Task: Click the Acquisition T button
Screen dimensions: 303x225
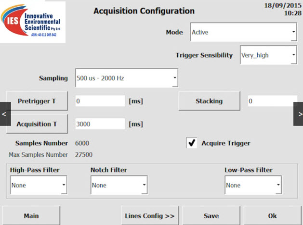Action: (x=37, y=124)
